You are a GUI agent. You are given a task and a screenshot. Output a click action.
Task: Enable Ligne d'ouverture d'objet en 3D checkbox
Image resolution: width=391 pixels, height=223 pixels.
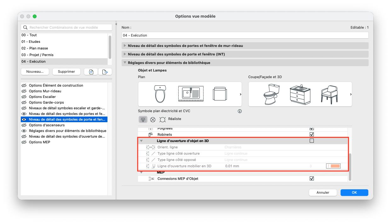click(x=312, y=141)
